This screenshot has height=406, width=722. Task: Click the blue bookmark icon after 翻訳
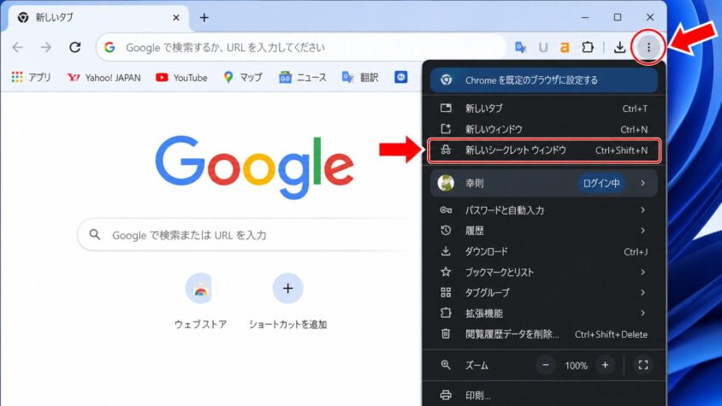tap(401, 77)
